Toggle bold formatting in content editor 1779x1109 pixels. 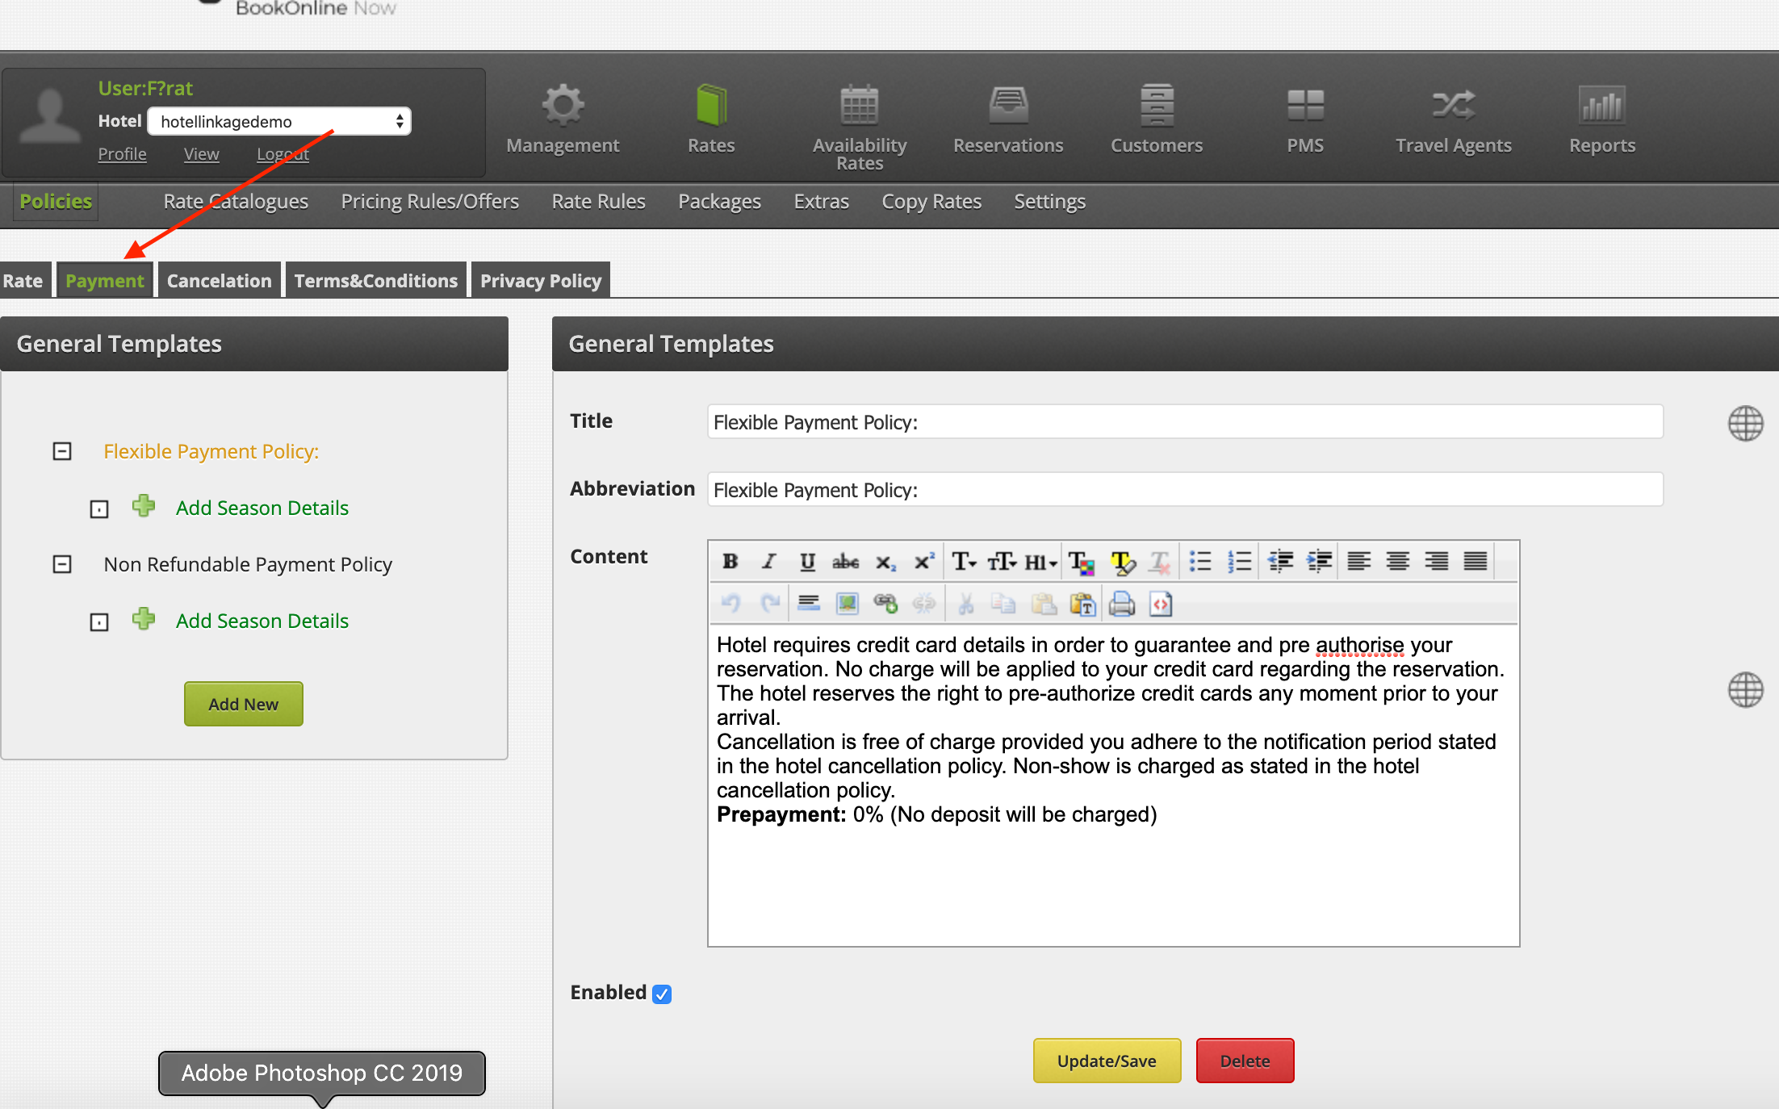click(x=730, y=562)
